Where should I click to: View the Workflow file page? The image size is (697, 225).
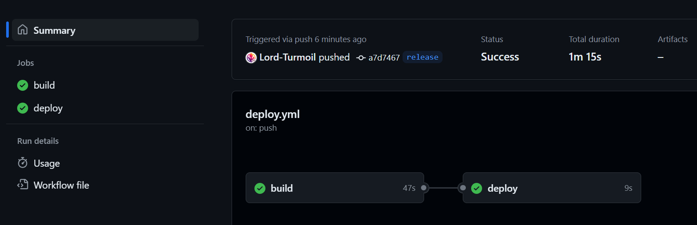click(62, 185)
